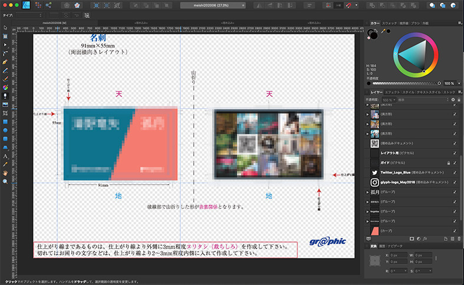This screenshot has width=464, height=285.
Task: Open the layer blend mode dropdown
Action: pos(423,100)
